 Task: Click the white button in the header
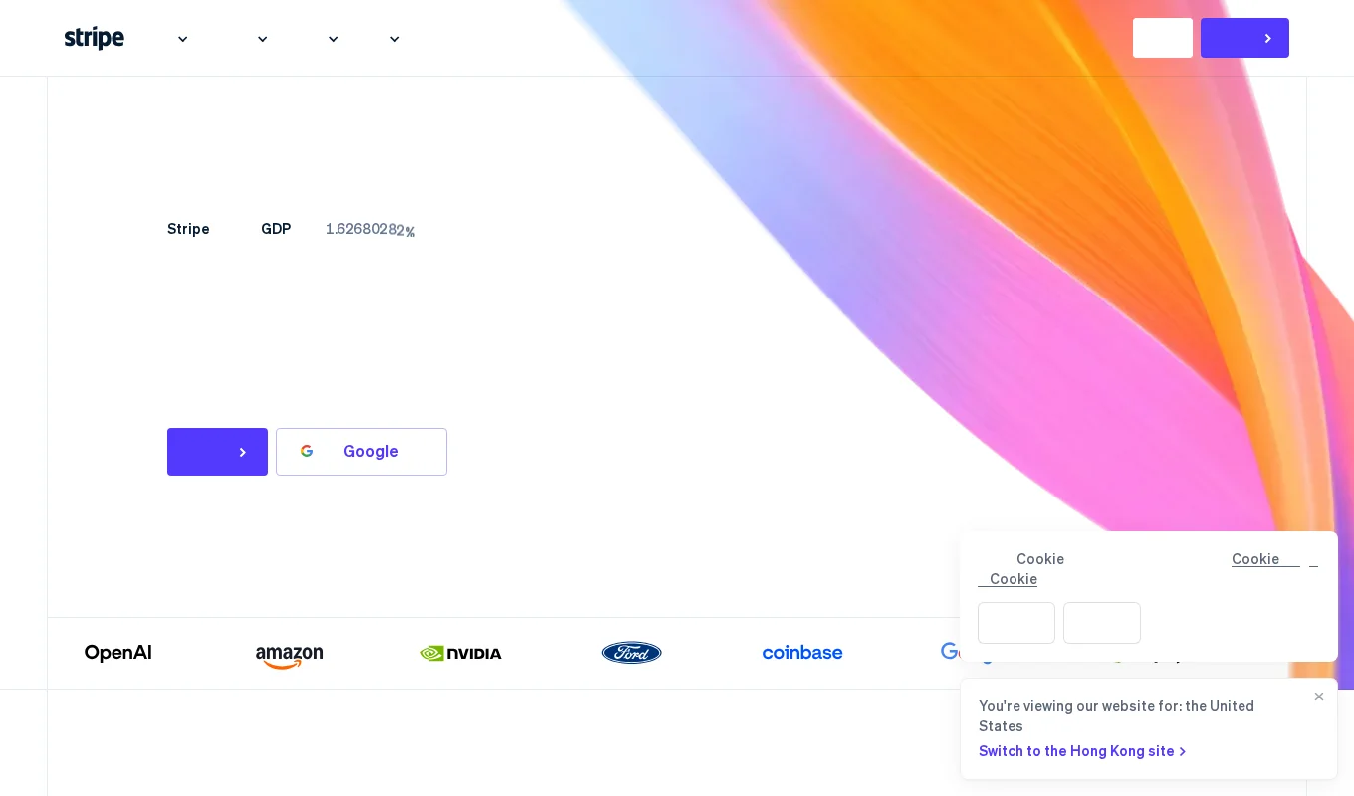(1162, 38)
